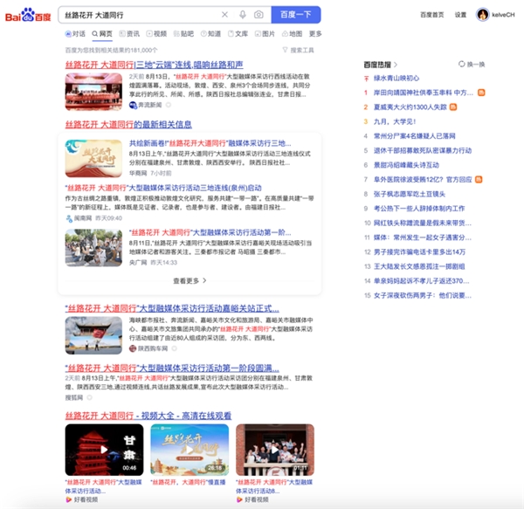The width and height of the screenshot is (524, 509).
Task: Clear the search box text
Action: [224, 15]
